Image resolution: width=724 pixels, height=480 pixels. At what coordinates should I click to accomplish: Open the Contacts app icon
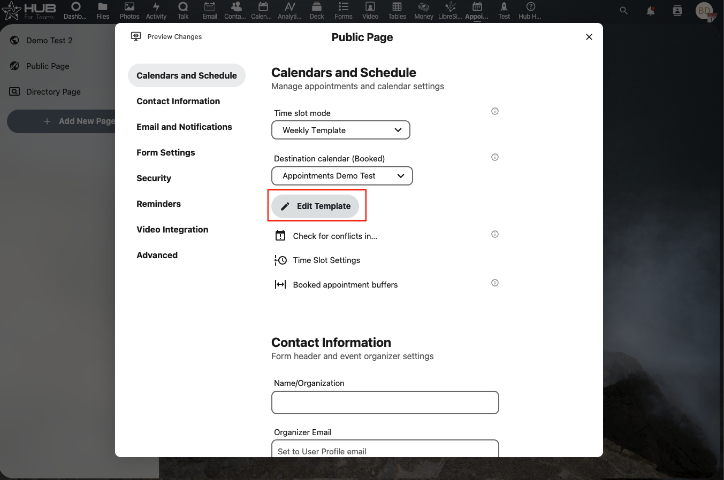236,11
